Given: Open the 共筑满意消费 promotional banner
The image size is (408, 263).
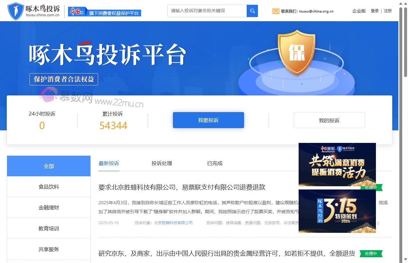Looking at the screenshot, I should coord(337,164).
